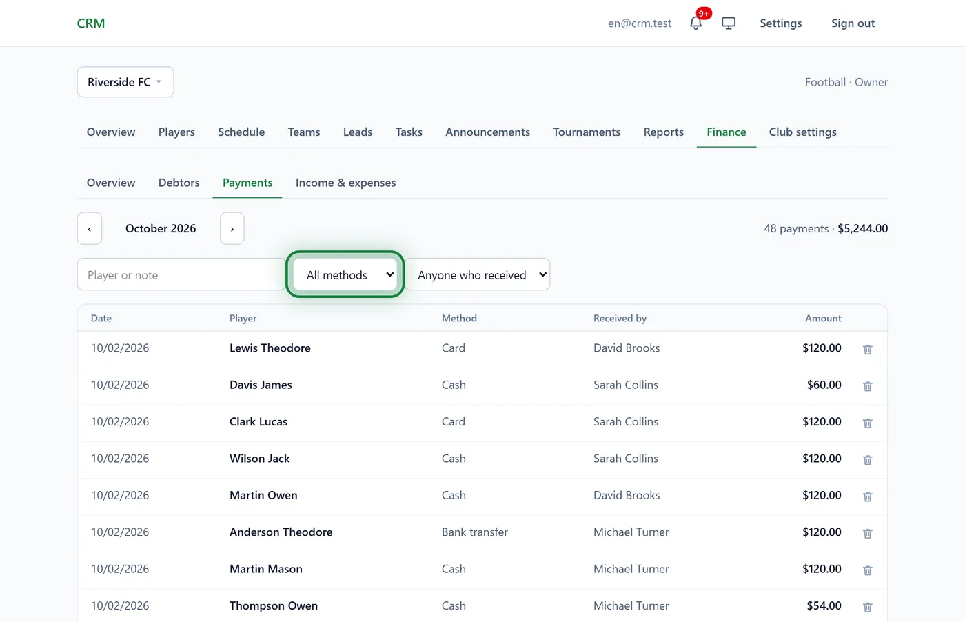Select the Debtors finance sub-tab

pos(179,183)
